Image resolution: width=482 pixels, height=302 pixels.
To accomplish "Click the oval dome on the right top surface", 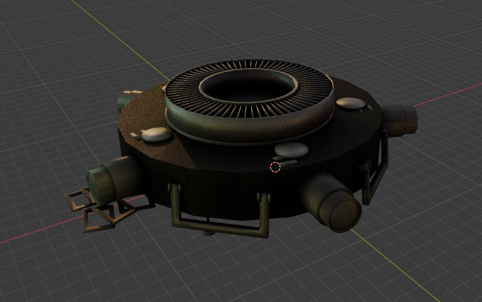I will pyautogui.click(x=351, y=104).
